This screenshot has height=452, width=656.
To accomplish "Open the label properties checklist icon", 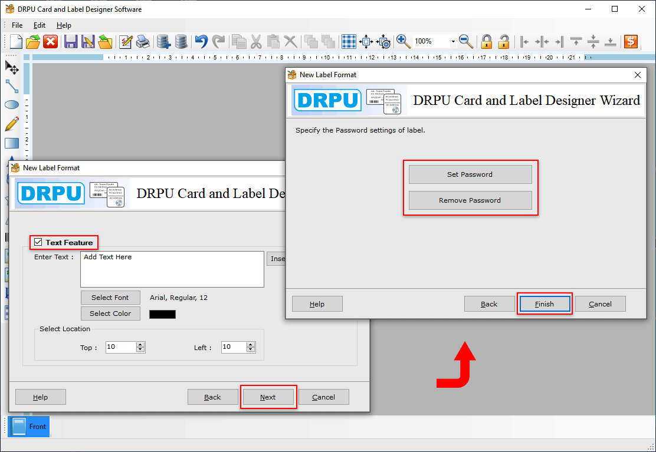I will click(126, 41).
